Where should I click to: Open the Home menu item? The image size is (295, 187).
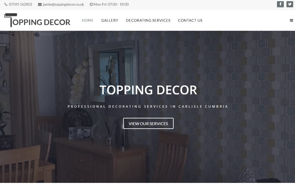pyautogui.click(x=88, y=20)
